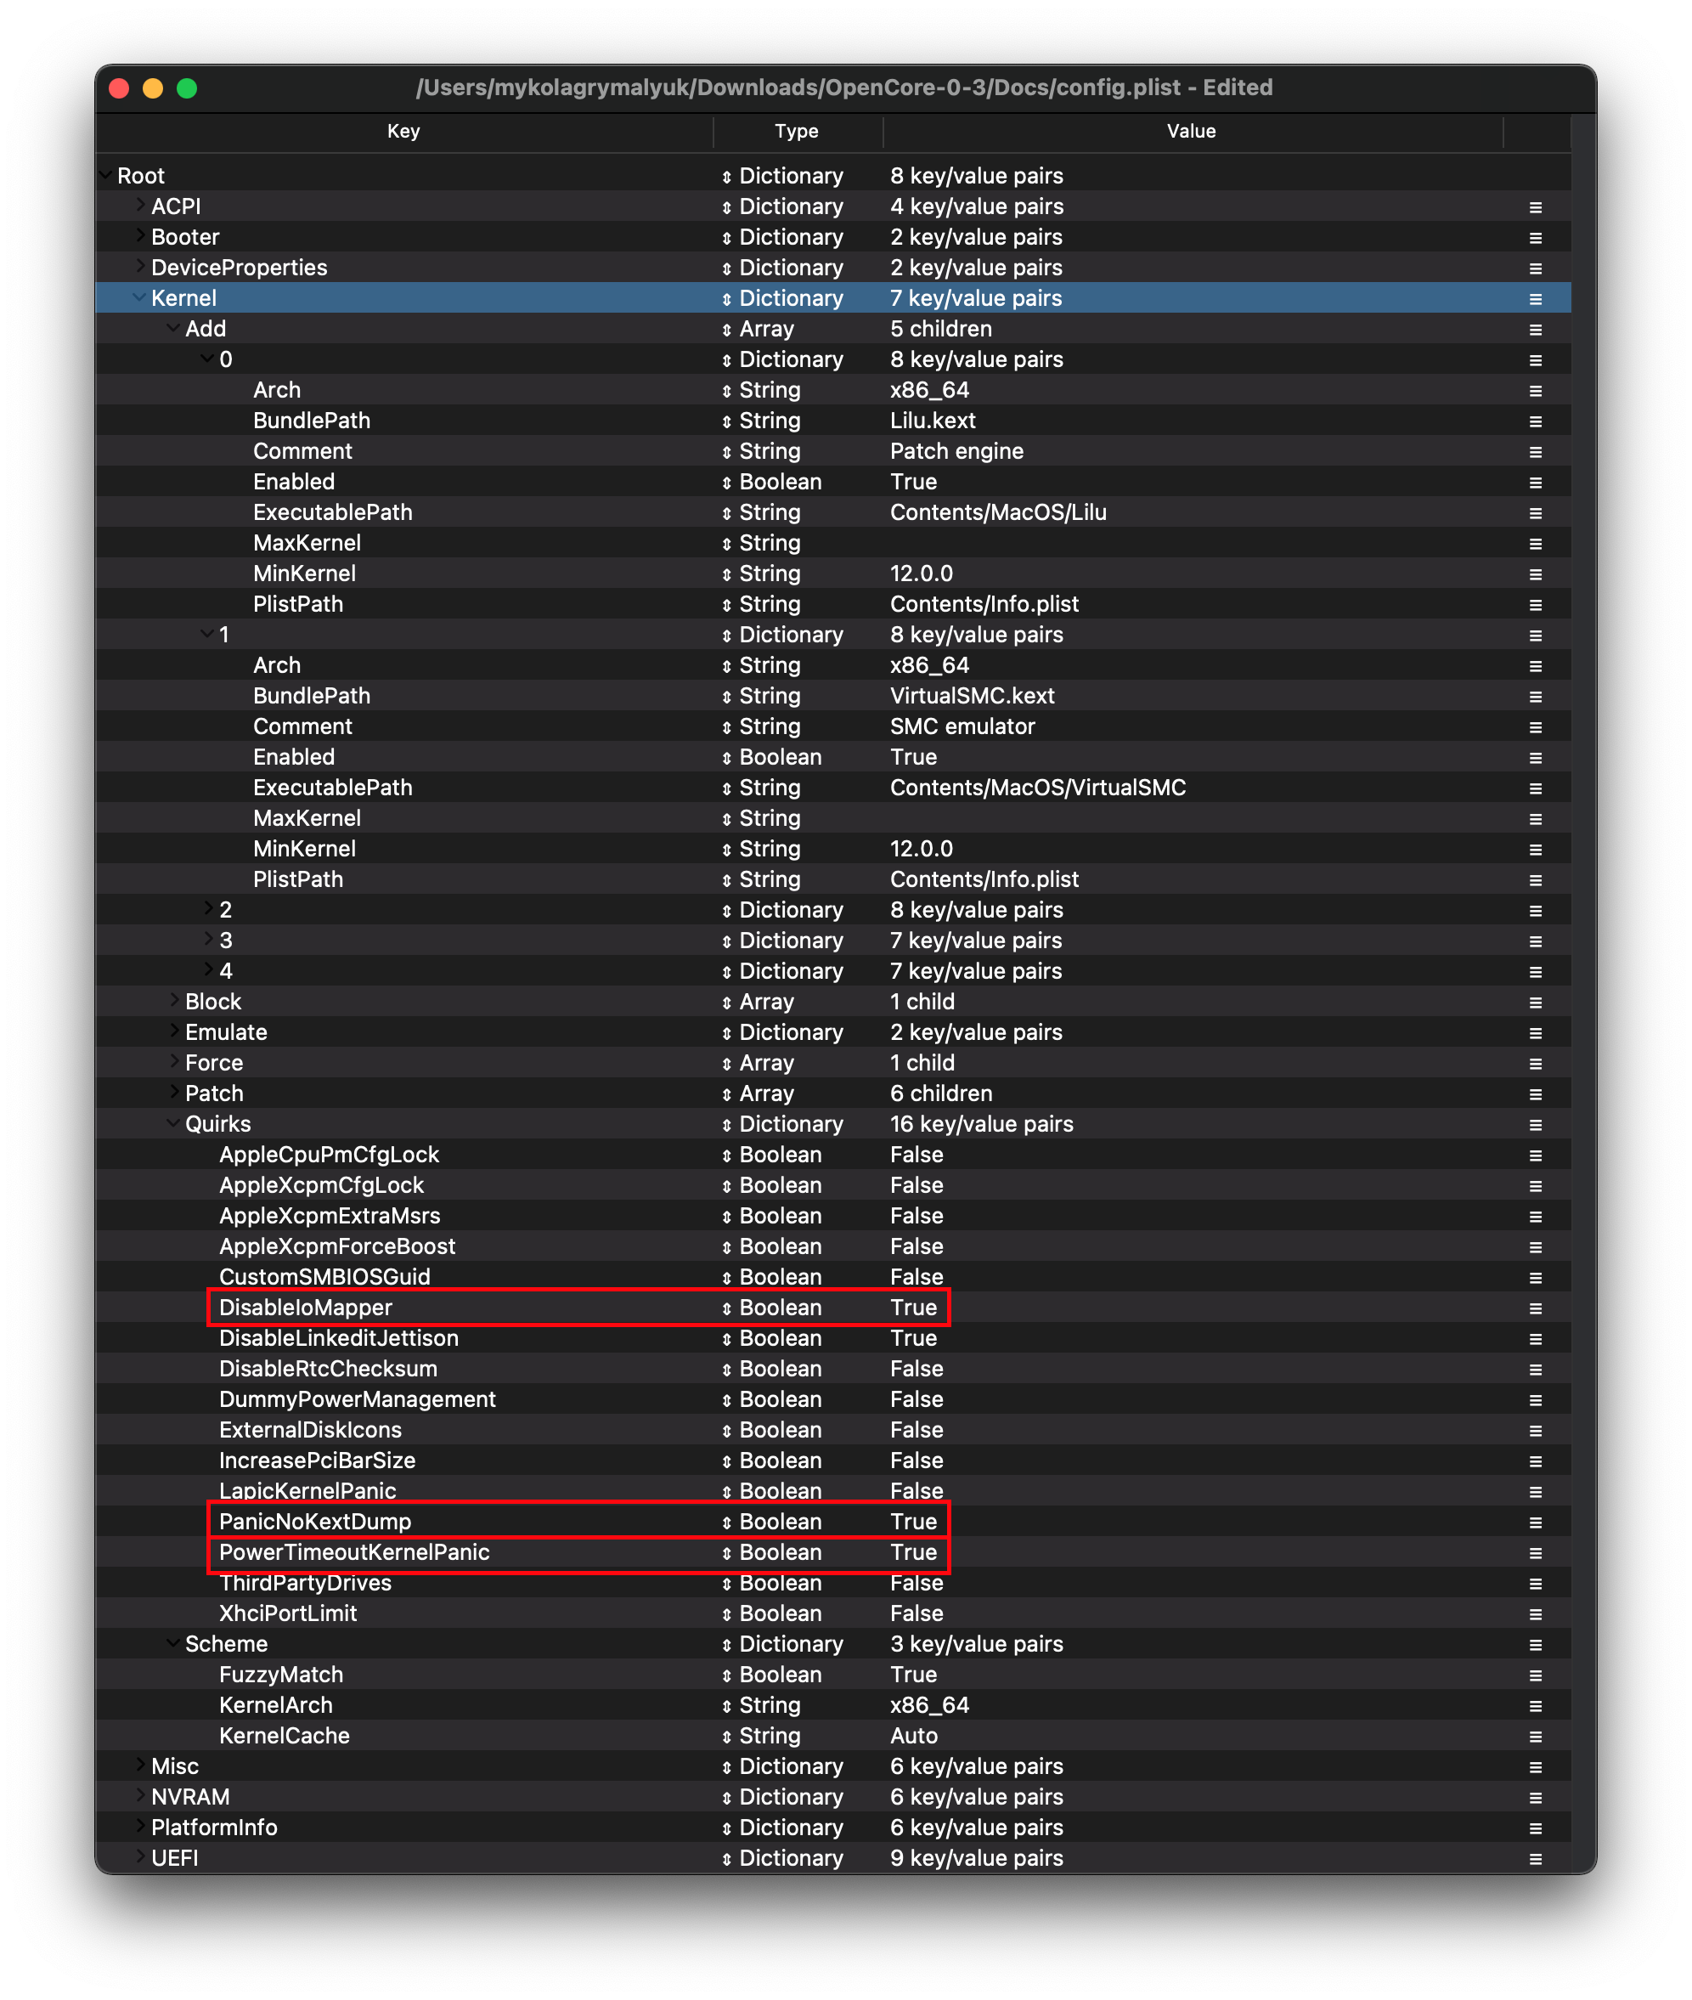Click the Value column header
1692x2000 pixels.
click(1190, 132)
